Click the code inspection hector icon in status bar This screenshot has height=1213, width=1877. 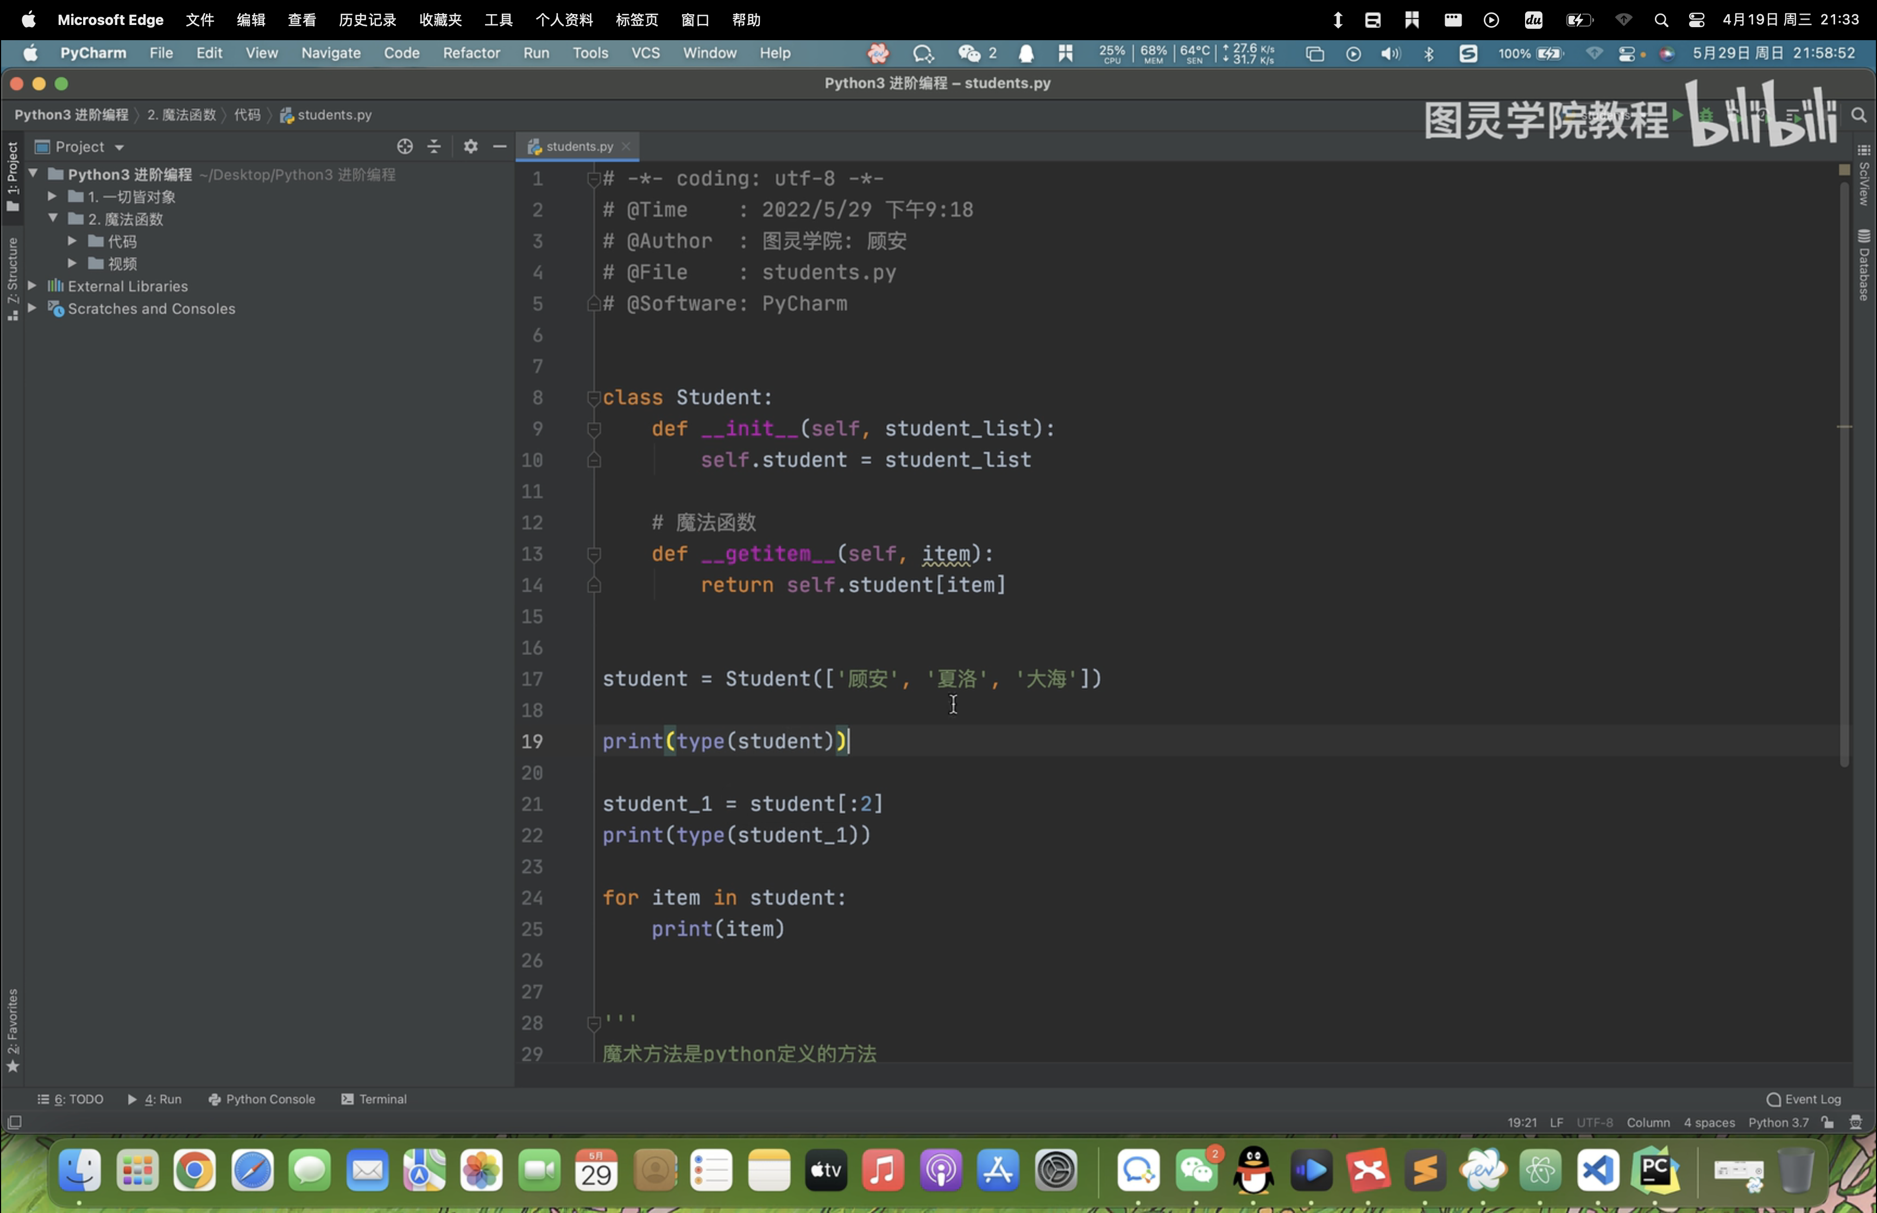pyautogui.click(x=1856, y=1122)
